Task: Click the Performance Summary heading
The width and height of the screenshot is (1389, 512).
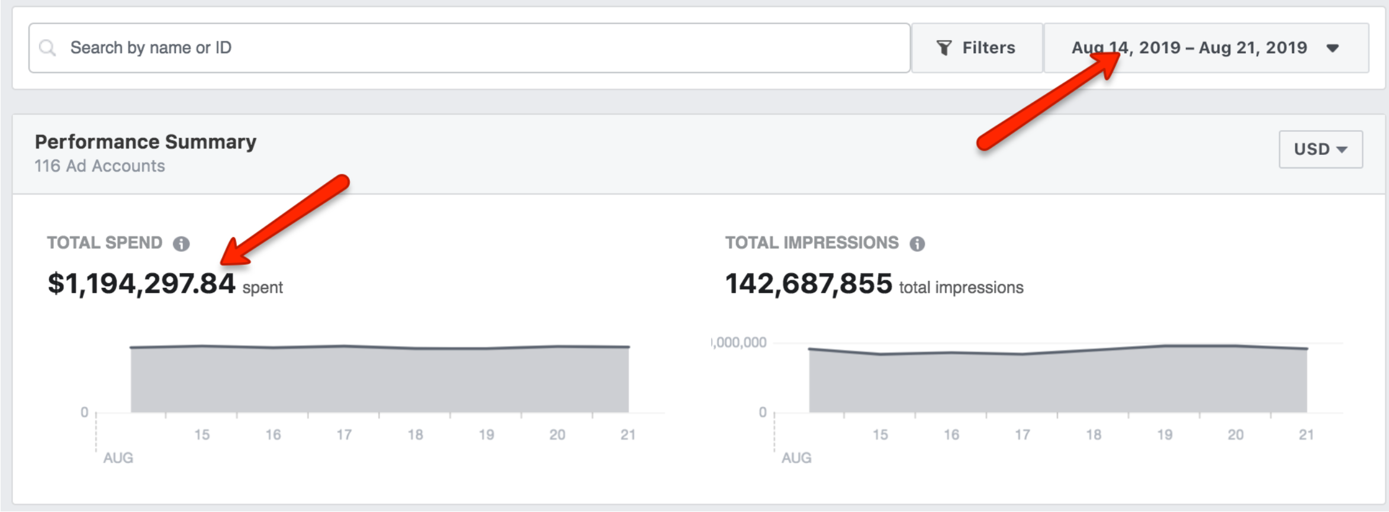Action: pos(146,142)
